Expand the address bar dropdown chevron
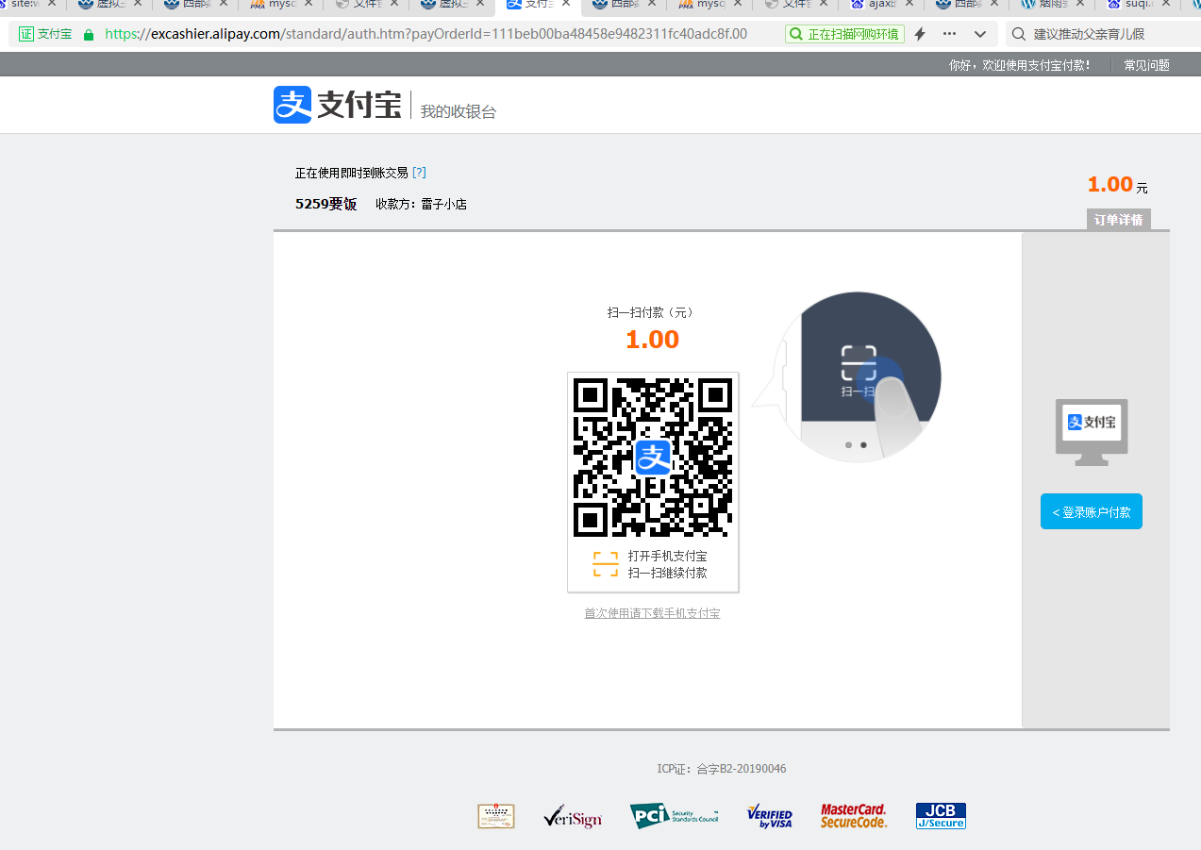Viewport: 1201px width, 850px height. (980, 34)
